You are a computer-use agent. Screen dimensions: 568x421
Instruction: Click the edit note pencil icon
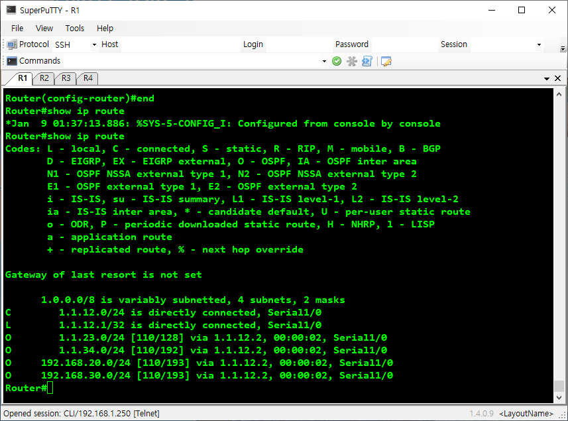[386, 61]
